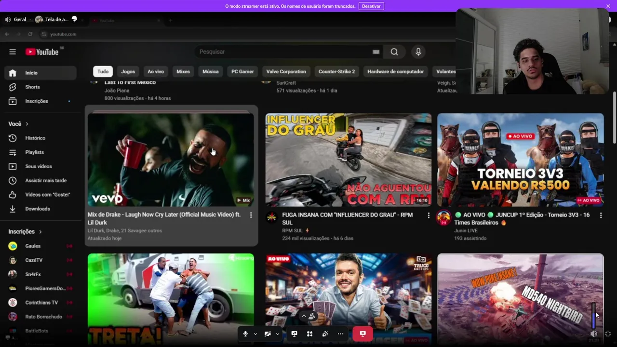617x347 pixels.
Task: Open options menu for JUNCUP live video
Action: pyautogui.click(x=601, y=215)
